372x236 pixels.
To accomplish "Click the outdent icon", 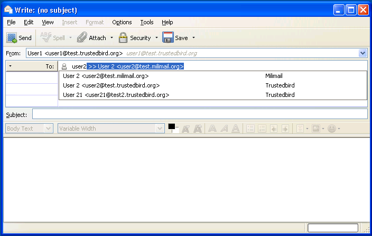I will coord(274,129).
